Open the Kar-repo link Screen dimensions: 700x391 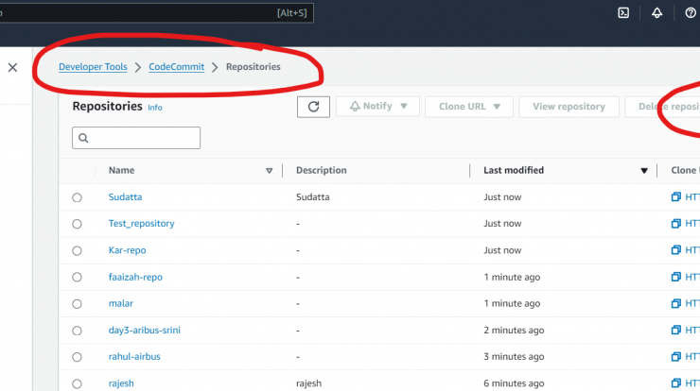(128, 250)
